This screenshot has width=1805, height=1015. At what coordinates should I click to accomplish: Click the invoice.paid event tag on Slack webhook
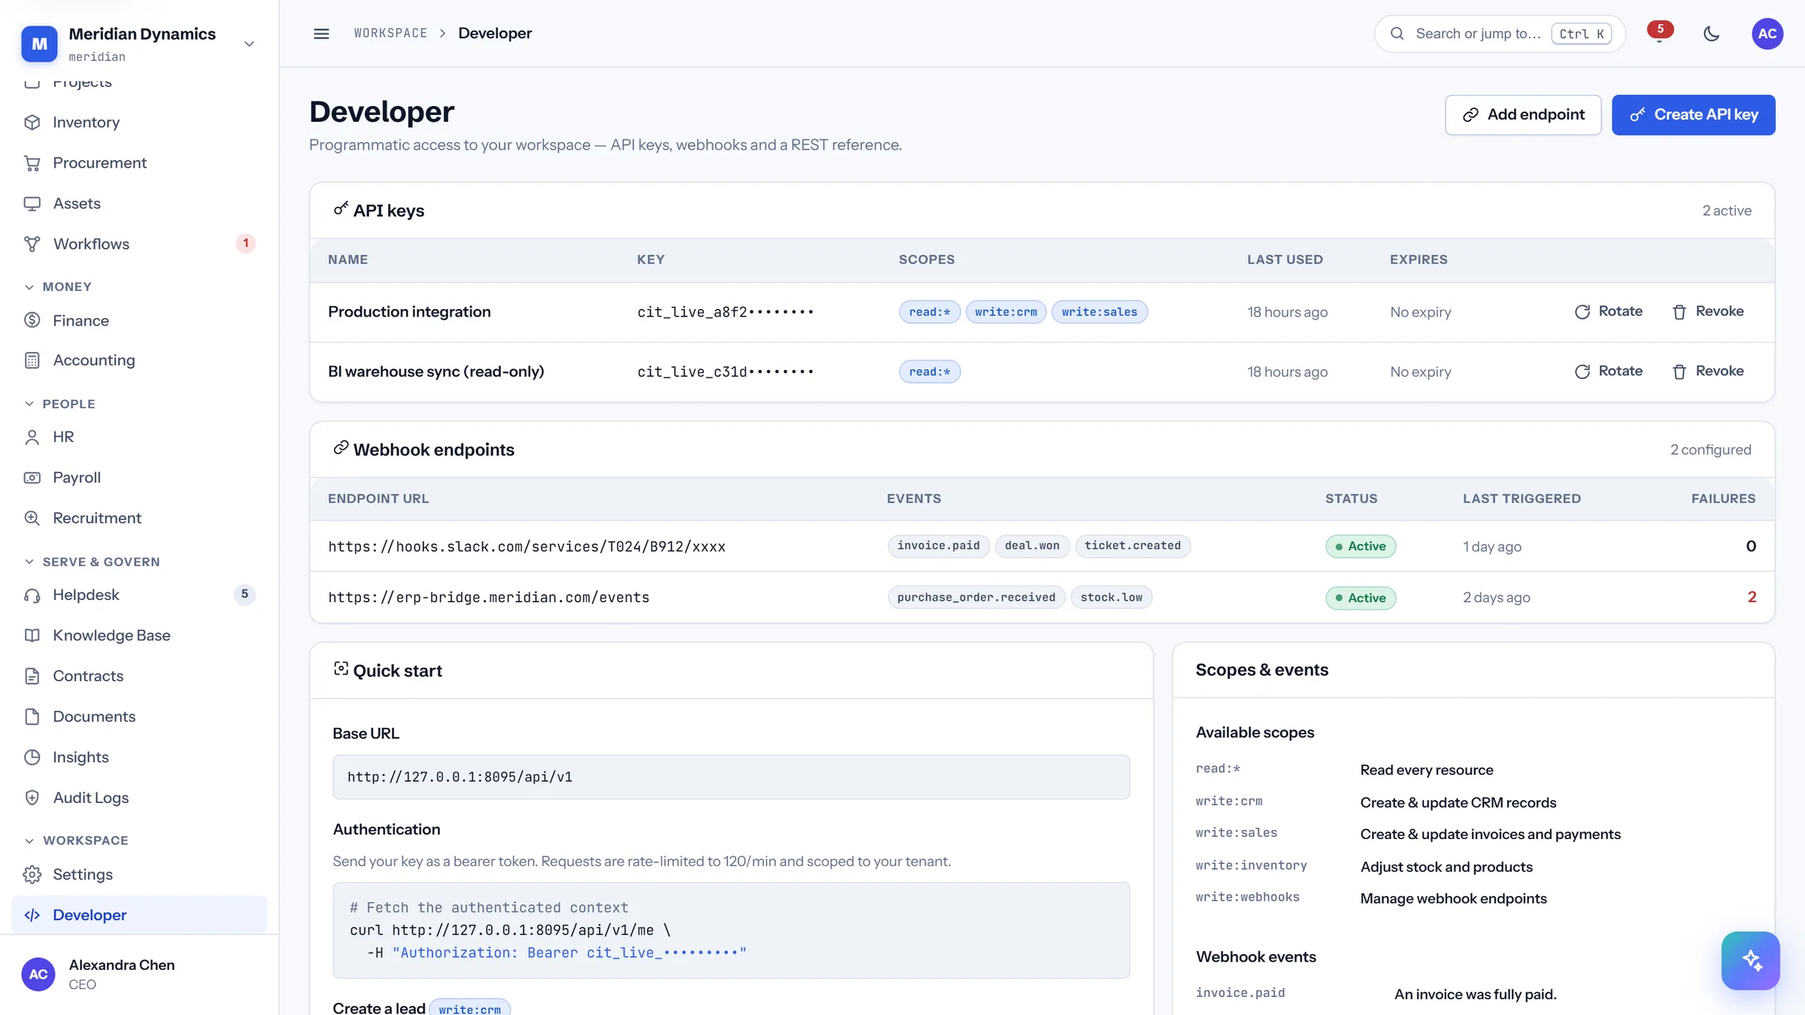point(939,546)
